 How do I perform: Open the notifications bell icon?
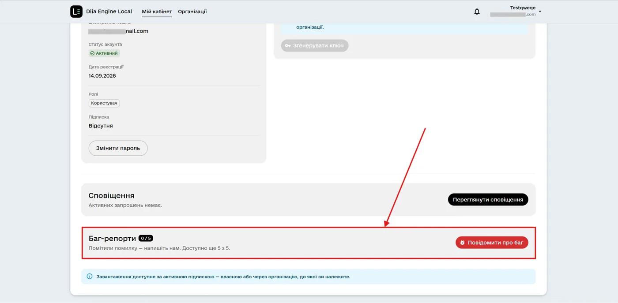(x=477, y=11)
